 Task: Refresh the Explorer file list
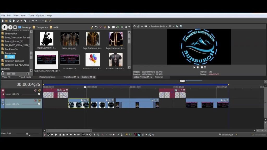[x=96, y=27]
